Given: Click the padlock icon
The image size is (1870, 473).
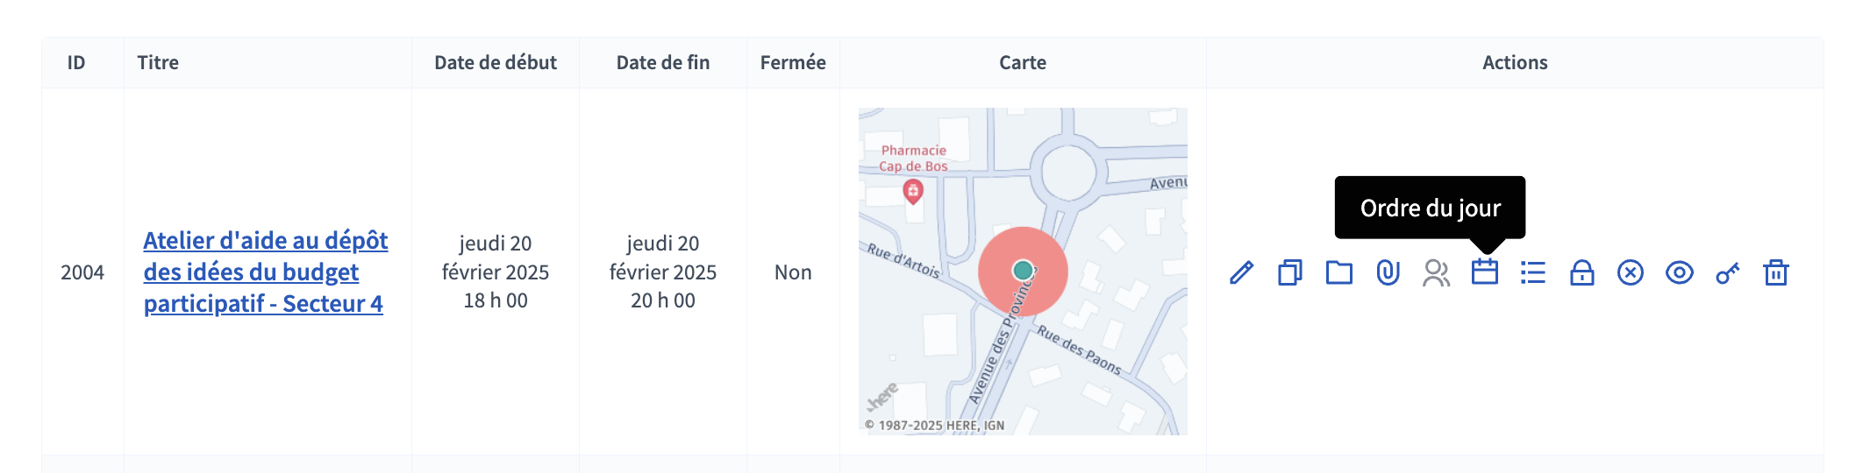Looking at the screenshot, I should pyautogui.click(x=1582, y=272).
